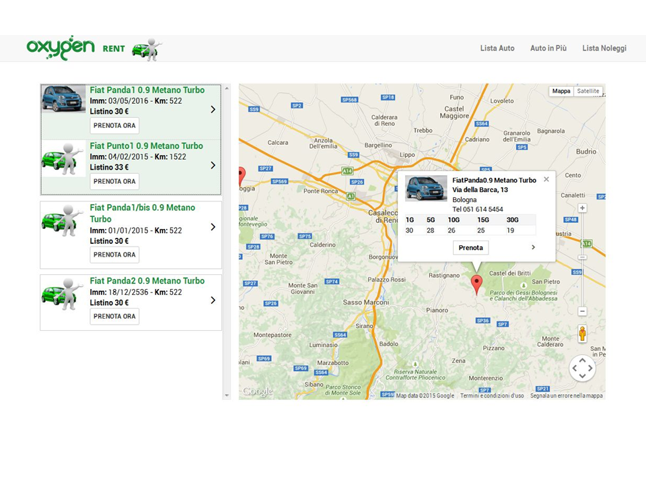Image resolution: width=646 pixels, height=485 pixels.
Task: Pan the map left with arrow control
Action: [x=575, y=368]
